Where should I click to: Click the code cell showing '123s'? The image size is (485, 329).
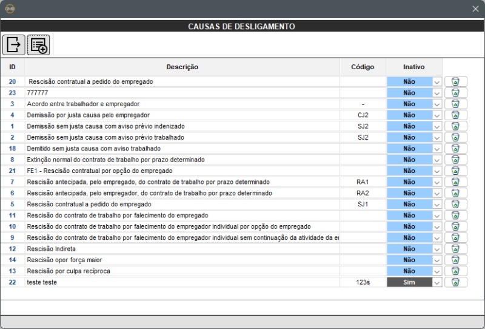(x=363, y=282)
